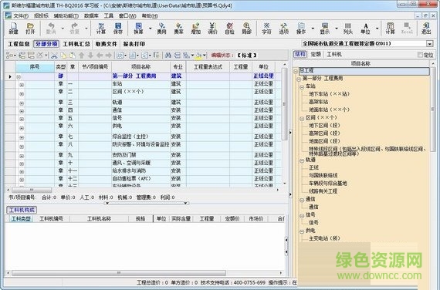This screenshot has width=440, height=290.
Task: Open the 费率 rate toolbar icon
Action: (179, 29)
